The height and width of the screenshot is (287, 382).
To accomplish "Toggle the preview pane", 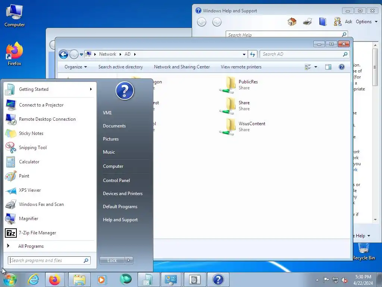I will tap(328, 67).
